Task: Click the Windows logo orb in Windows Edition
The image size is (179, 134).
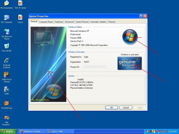Action: [130, 37]
